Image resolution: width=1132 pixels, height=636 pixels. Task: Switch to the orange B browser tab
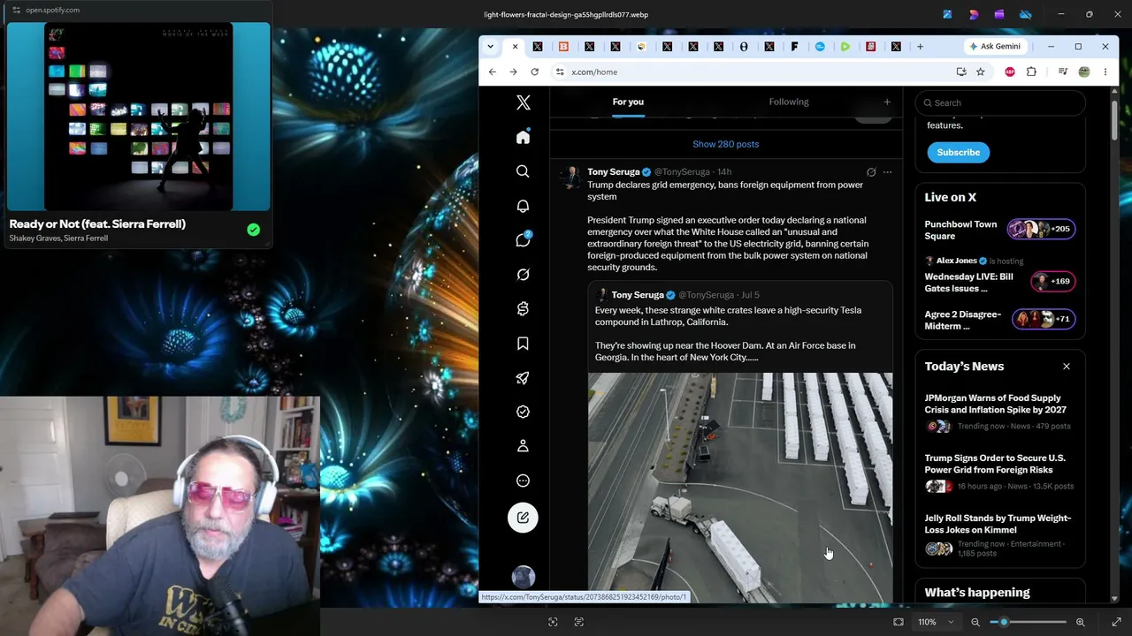click(x=563, y=46)
